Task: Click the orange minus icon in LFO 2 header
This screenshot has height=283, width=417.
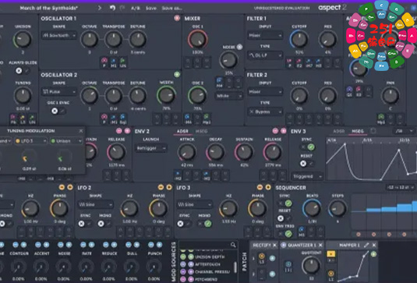Action: click(161, 187)
